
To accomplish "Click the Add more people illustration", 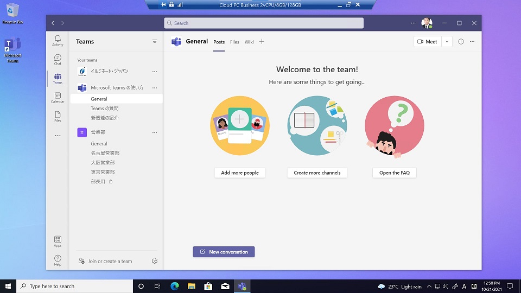I will coord(240,125).
